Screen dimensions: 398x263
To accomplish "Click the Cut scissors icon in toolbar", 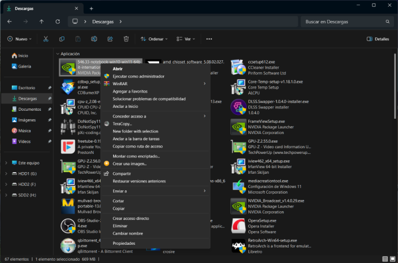I will click(46, 39).
